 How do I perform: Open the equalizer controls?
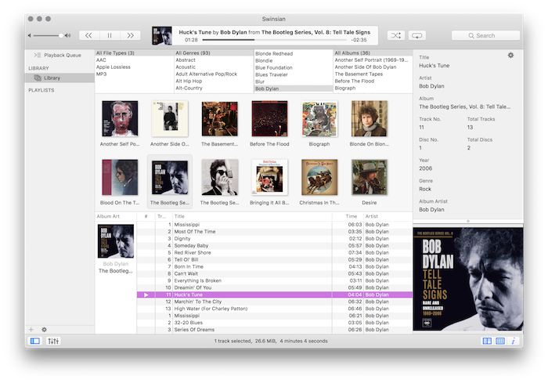53,341
